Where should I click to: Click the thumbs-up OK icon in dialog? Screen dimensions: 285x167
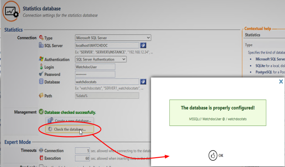tap(212, 155)
